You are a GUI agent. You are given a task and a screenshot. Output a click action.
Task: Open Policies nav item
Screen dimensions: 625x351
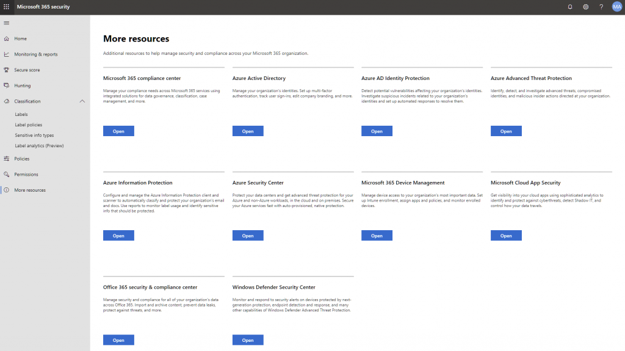point(22,159)
